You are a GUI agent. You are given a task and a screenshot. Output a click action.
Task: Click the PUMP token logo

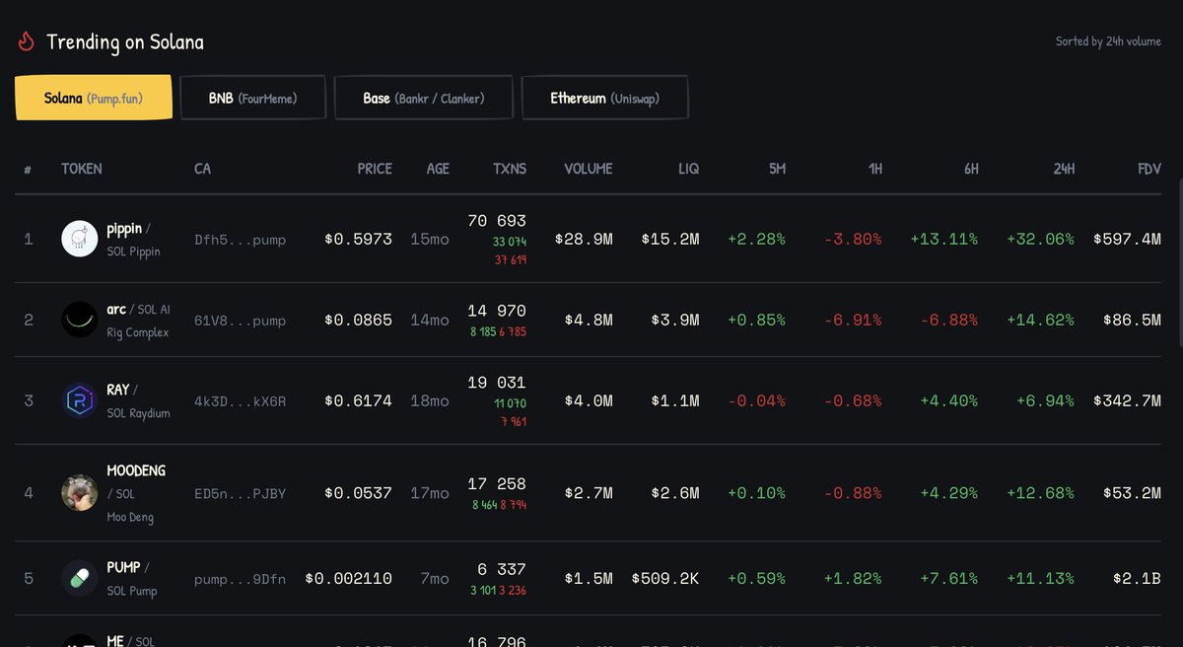point(79,579)
